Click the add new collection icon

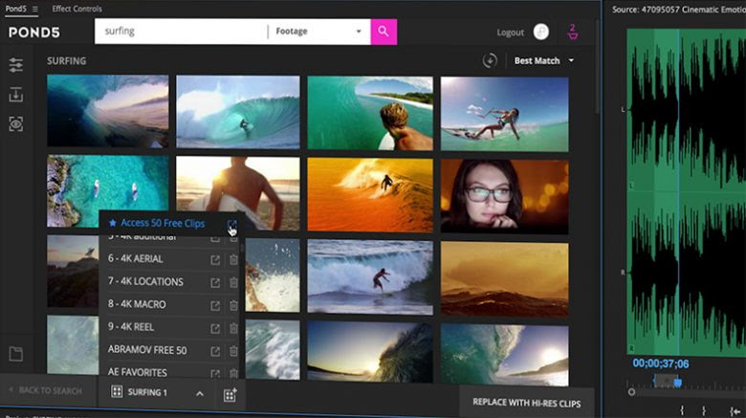pyautogui.click(x=230, y=394)
